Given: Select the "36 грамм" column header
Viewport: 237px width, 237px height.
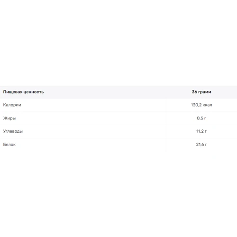Looking at the screenshot, I should point(201,92).
